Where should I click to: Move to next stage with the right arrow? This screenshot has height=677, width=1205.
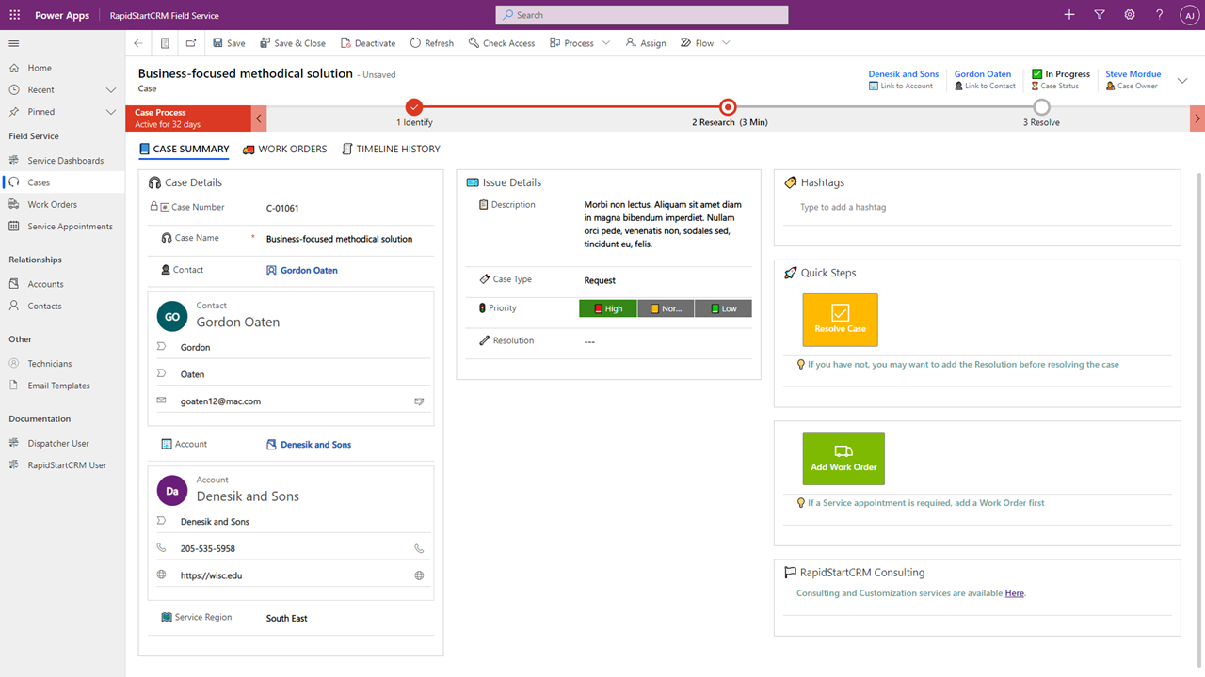[x=1197, y=118]
